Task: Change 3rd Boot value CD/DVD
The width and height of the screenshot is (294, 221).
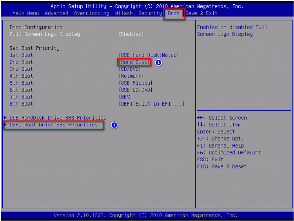Action: [130, 69]
